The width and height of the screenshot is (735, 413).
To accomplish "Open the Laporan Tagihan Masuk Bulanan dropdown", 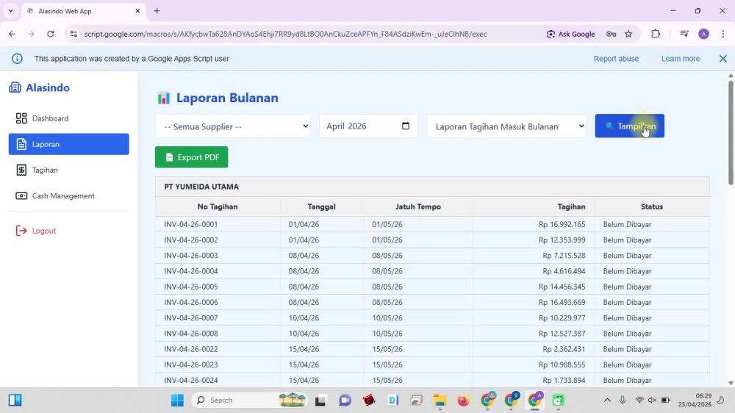I will tap(506, 126).
